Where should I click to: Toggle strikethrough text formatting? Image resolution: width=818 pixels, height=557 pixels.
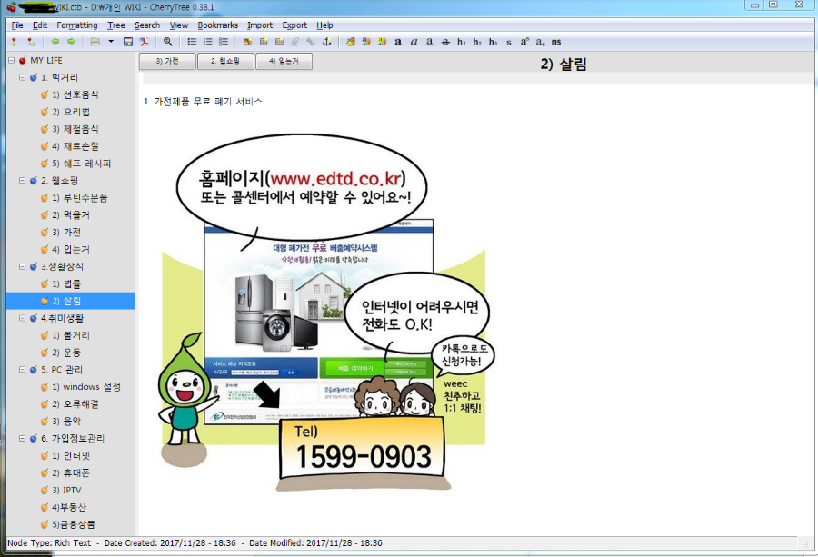(445, 42)
